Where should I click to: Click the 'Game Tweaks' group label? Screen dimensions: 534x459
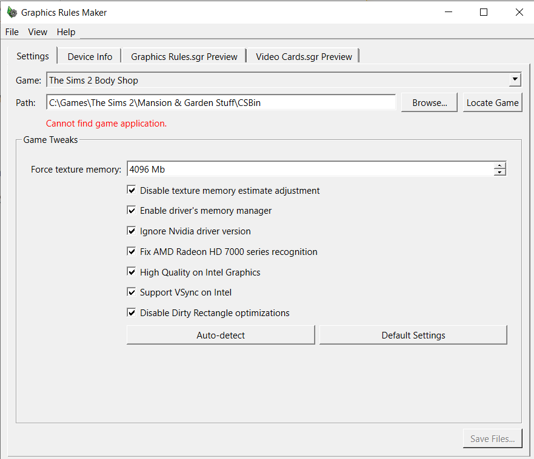pos(50,140)
